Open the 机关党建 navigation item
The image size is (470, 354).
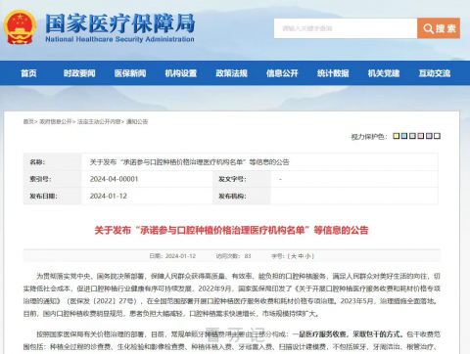tap(384, 73)
